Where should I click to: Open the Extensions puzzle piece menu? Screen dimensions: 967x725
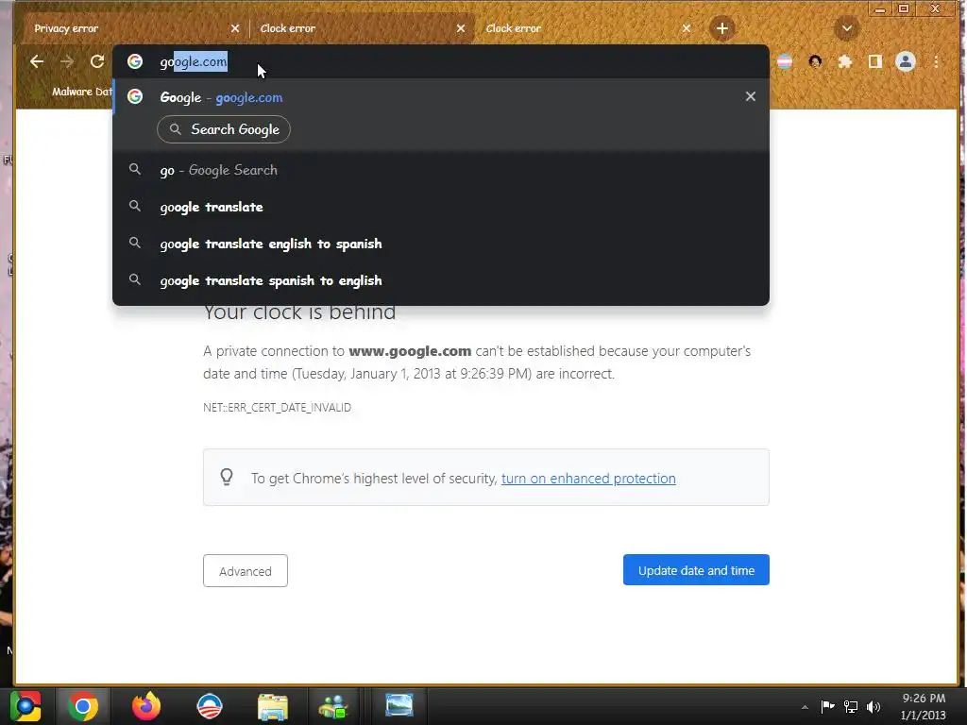click(x=845, y=61)
